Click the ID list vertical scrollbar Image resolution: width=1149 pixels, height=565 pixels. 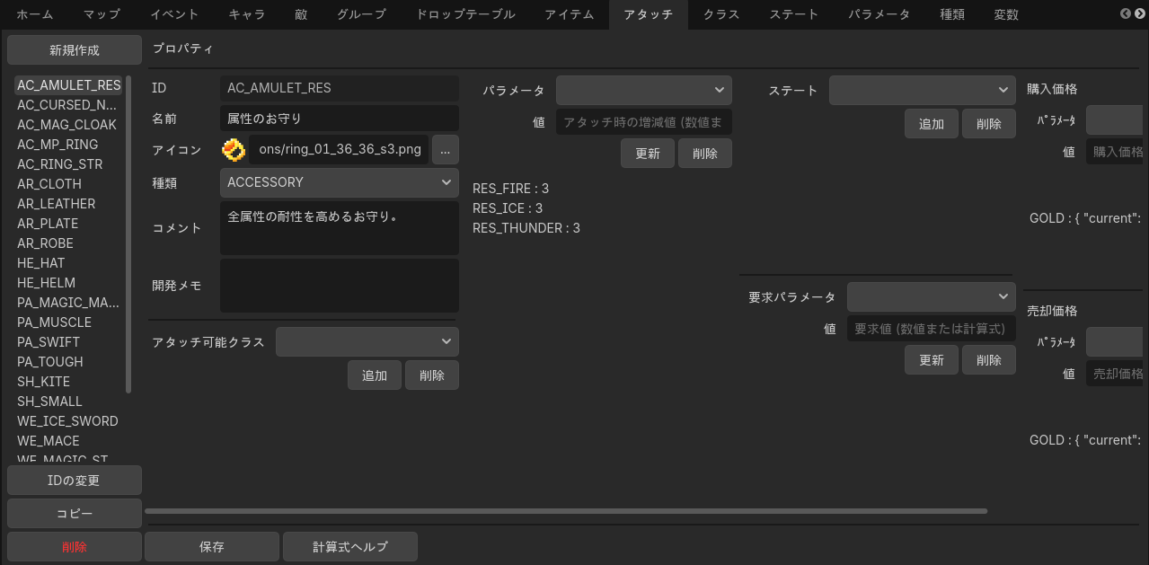click(x=128, y=234)
